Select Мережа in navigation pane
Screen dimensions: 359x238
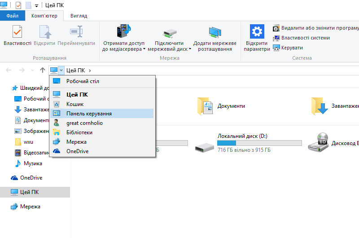click(x=26, y=207)
